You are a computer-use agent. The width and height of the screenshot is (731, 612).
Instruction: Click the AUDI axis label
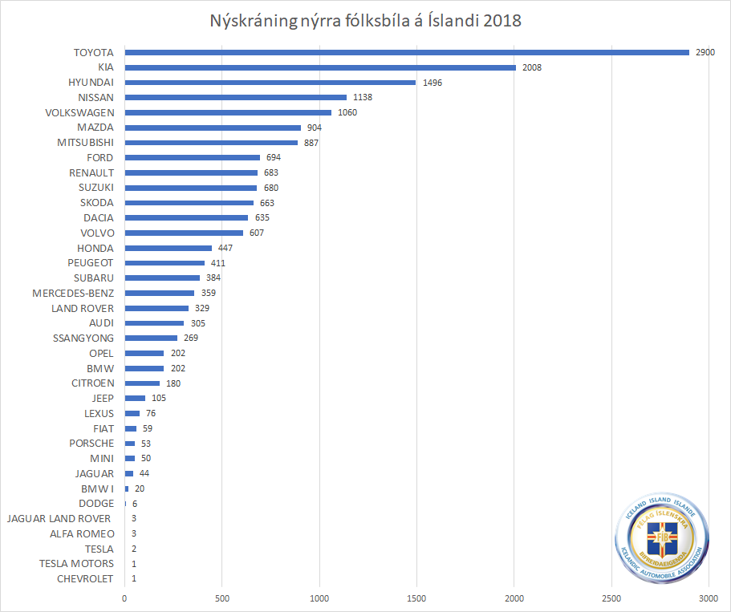click(101, 323)
